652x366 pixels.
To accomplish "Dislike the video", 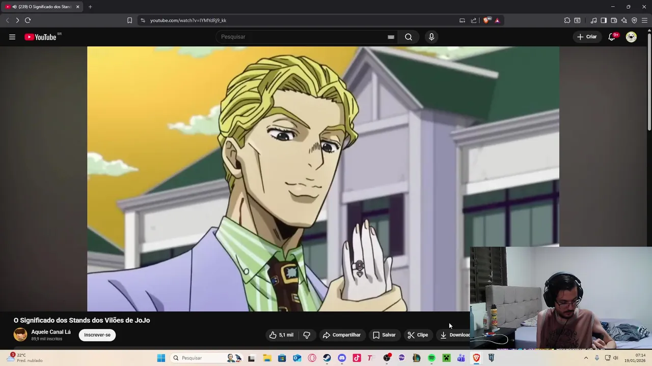I will [x=307, y=335].
